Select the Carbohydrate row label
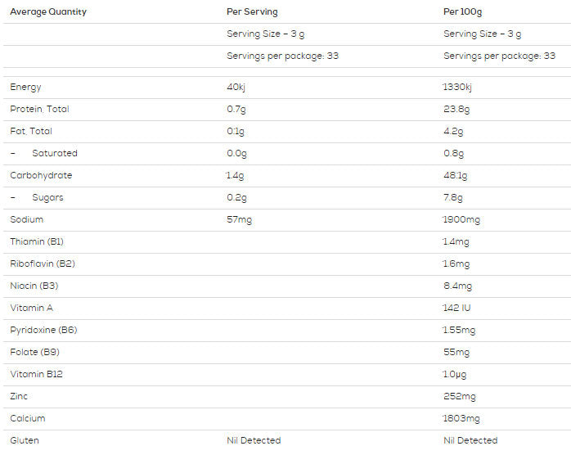The image size is (571, 455). point(41,176)
